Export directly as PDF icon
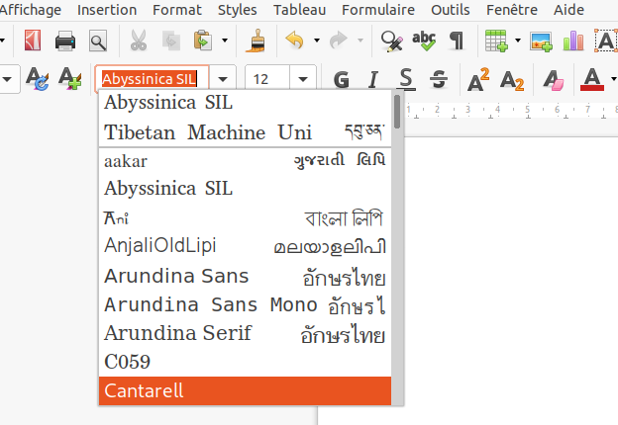The width and height of the screenshot is (618, 425). (x=33, y=41)
